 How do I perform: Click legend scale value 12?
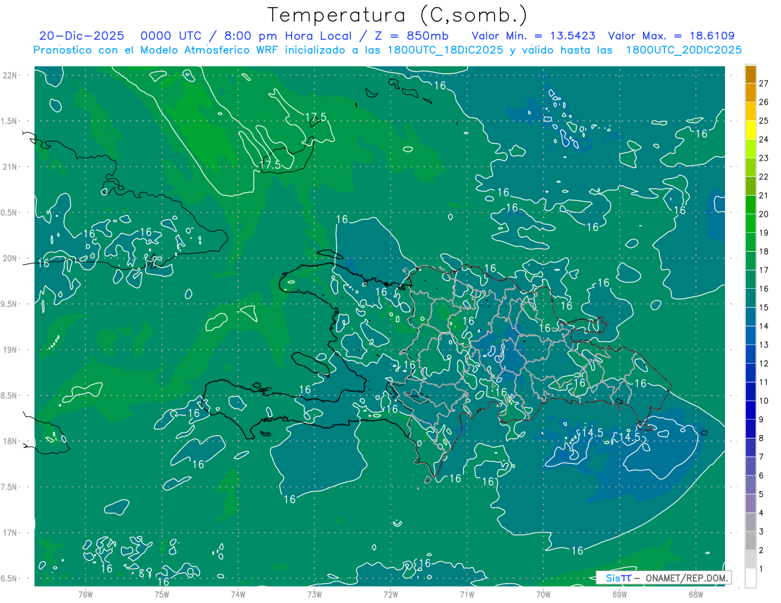tap(764, 363)
